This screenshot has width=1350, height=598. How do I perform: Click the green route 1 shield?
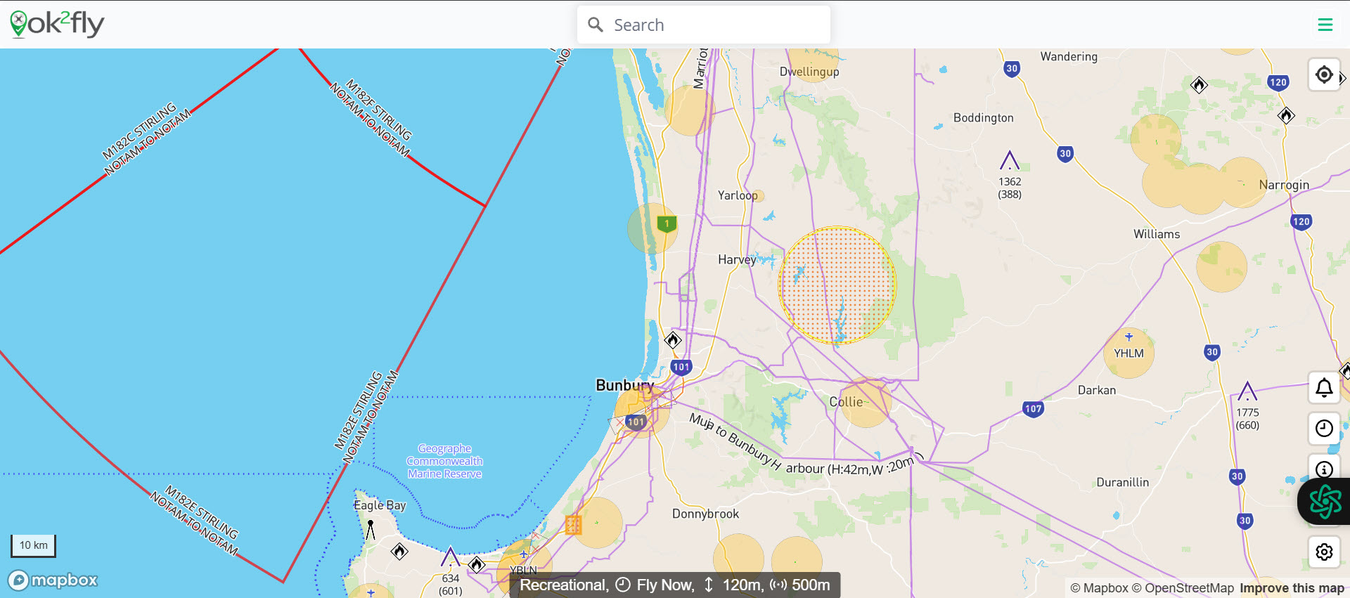667,224
